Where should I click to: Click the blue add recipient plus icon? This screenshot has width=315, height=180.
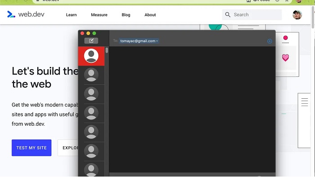pyautogui.click(x=270, y=41)
